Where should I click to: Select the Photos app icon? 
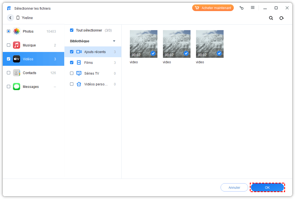click(x=17, y=31)
